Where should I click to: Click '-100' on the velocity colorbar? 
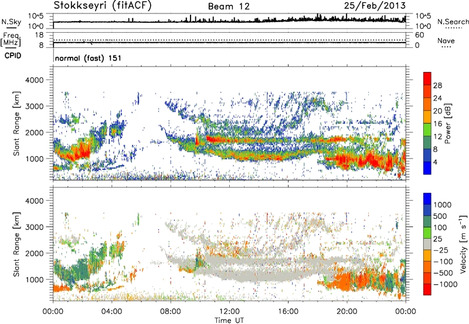443,261
